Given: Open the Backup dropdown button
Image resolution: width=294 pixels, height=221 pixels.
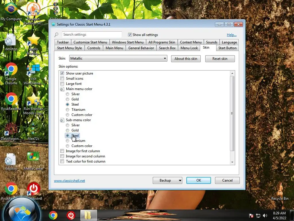Looking at the screenshot, I should tap(167, 180).
